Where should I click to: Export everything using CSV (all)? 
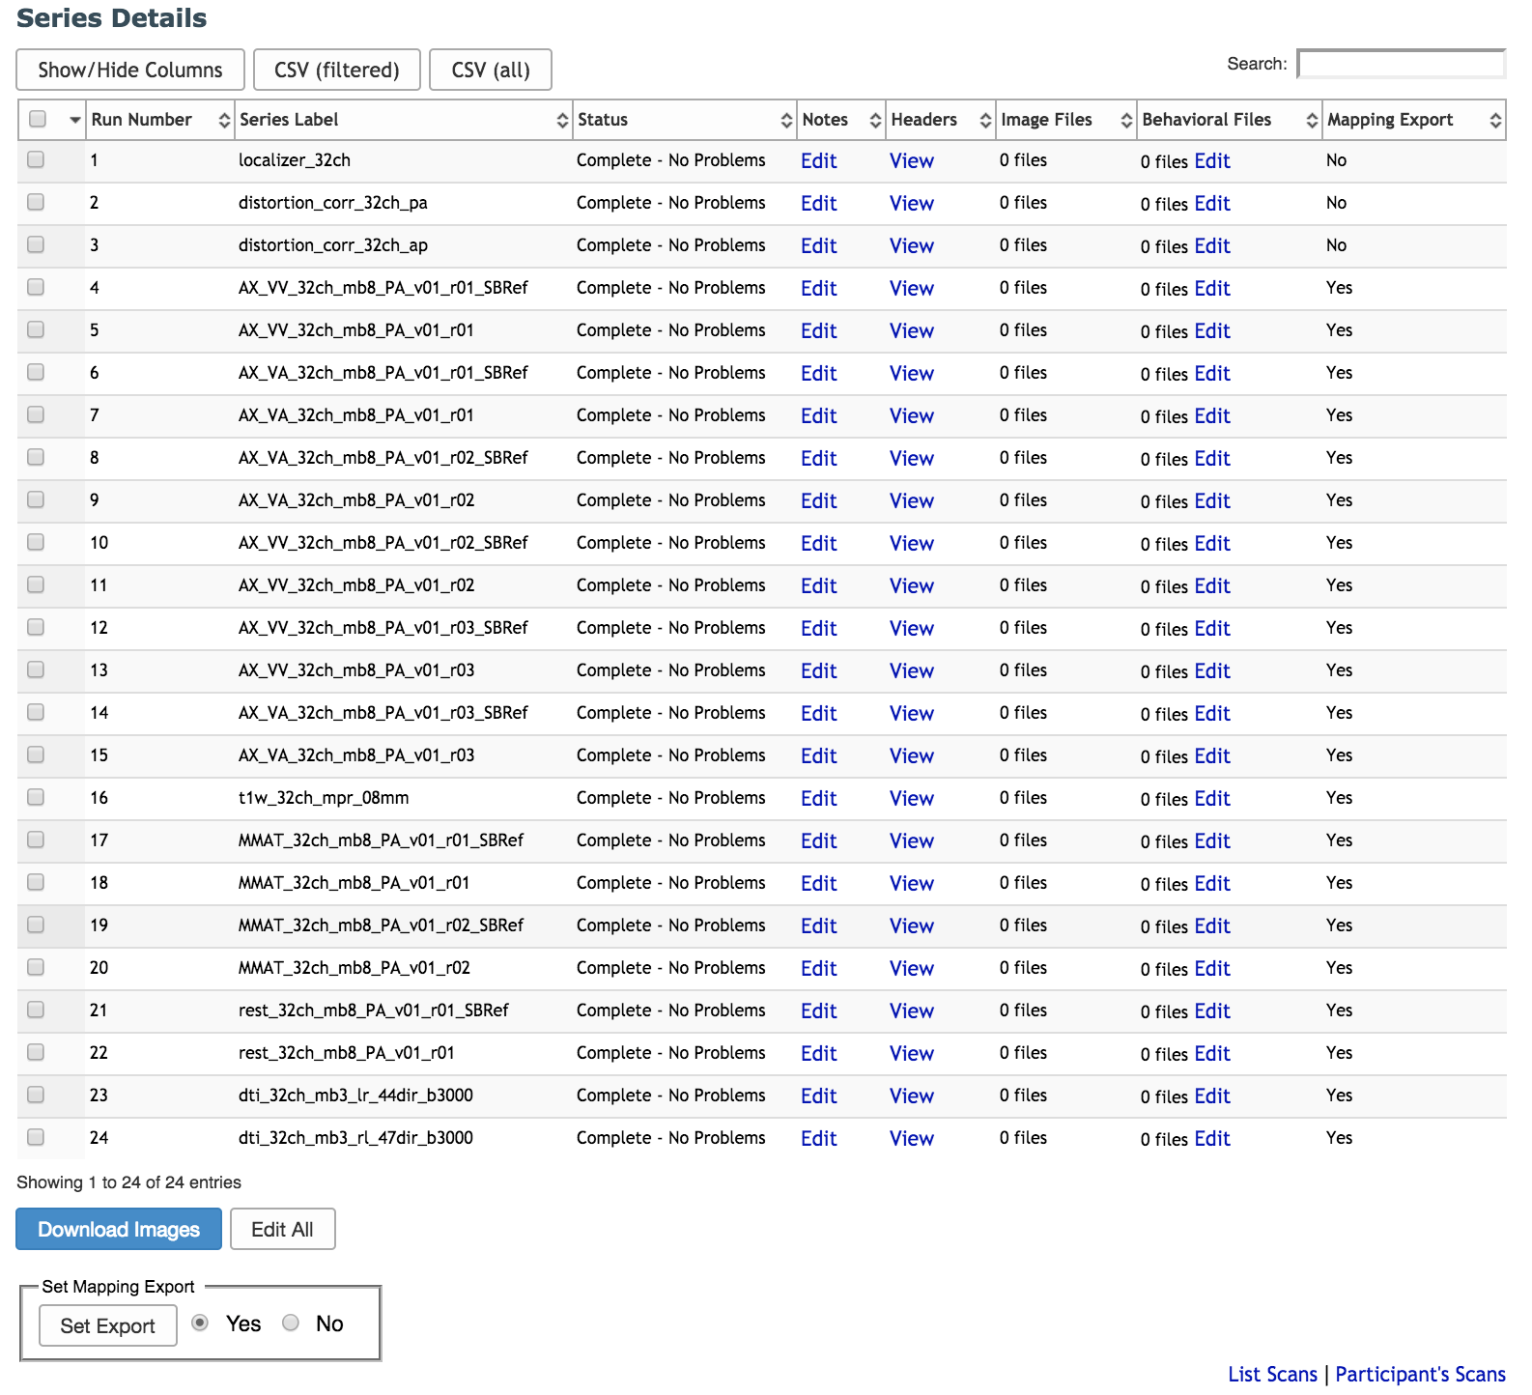pos(491,71)
